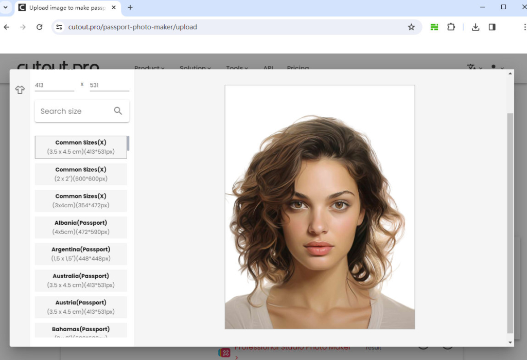The height and width of the screenshot is (360, 527).
Task: Open browser downloads
Action: point(475,27)
